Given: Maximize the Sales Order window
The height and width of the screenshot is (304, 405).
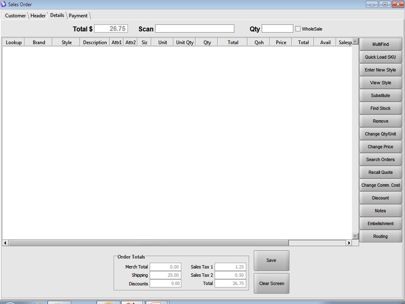Looking at the screenshot, I should (385, 4).
